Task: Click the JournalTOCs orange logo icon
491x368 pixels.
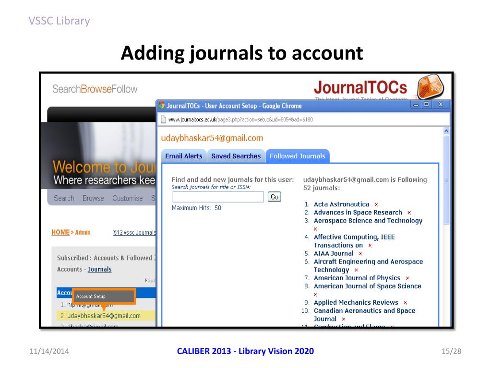Action: pyautogui.click(x=431, y=86)
